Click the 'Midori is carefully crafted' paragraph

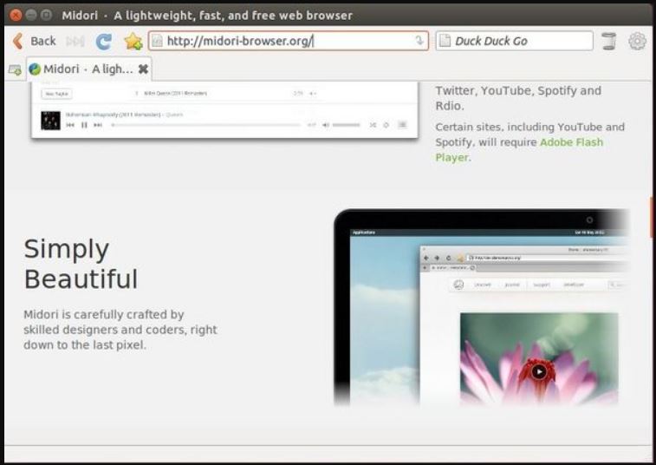120,330
